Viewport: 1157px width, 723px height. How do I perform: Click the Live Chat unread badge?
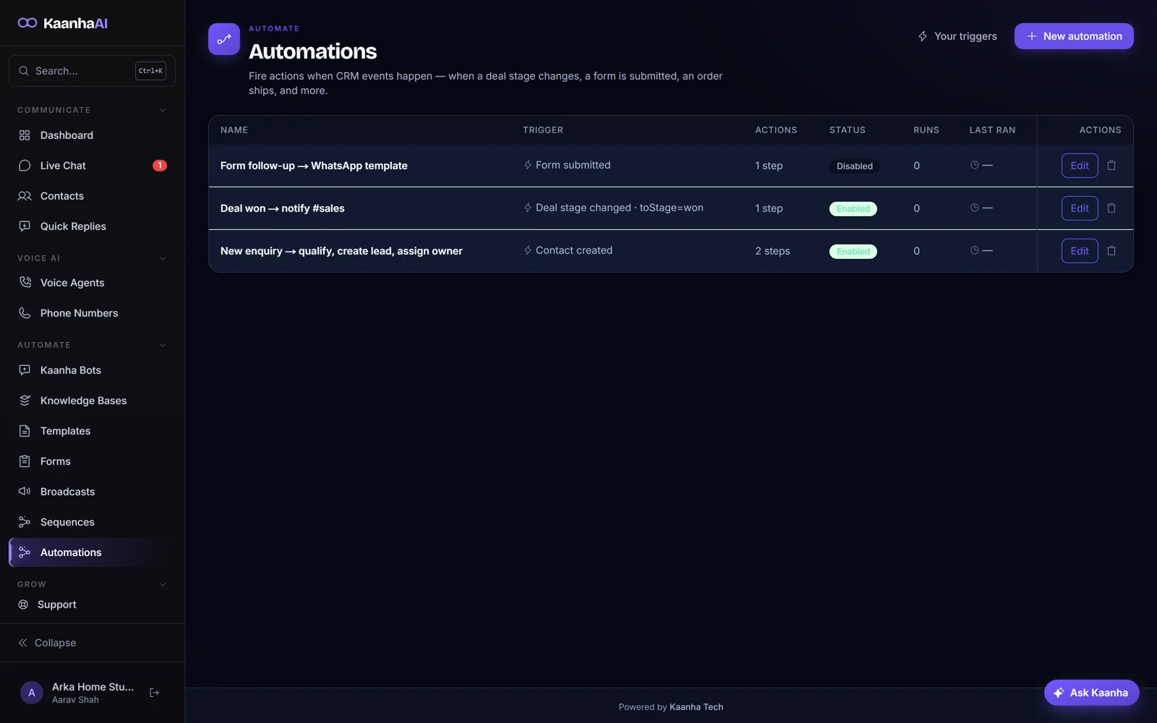[x=160, y=166]
